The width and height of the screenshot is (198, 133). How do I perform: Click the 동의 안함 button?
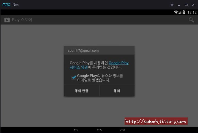pyautogui.click(x=82, y=91)
